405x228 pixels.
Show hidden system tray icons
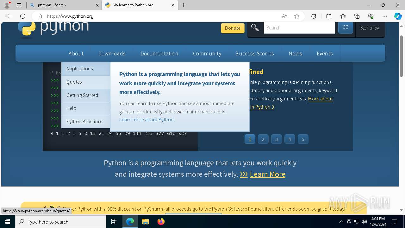pos(341,222)
